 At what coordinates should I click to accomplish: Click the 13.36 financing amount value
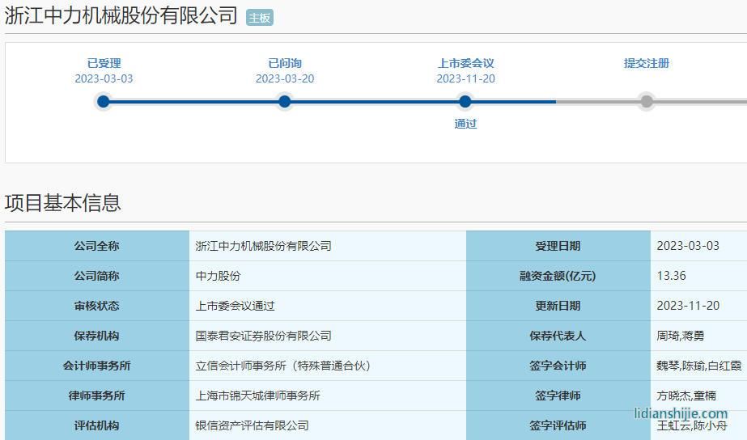(671, 276)
